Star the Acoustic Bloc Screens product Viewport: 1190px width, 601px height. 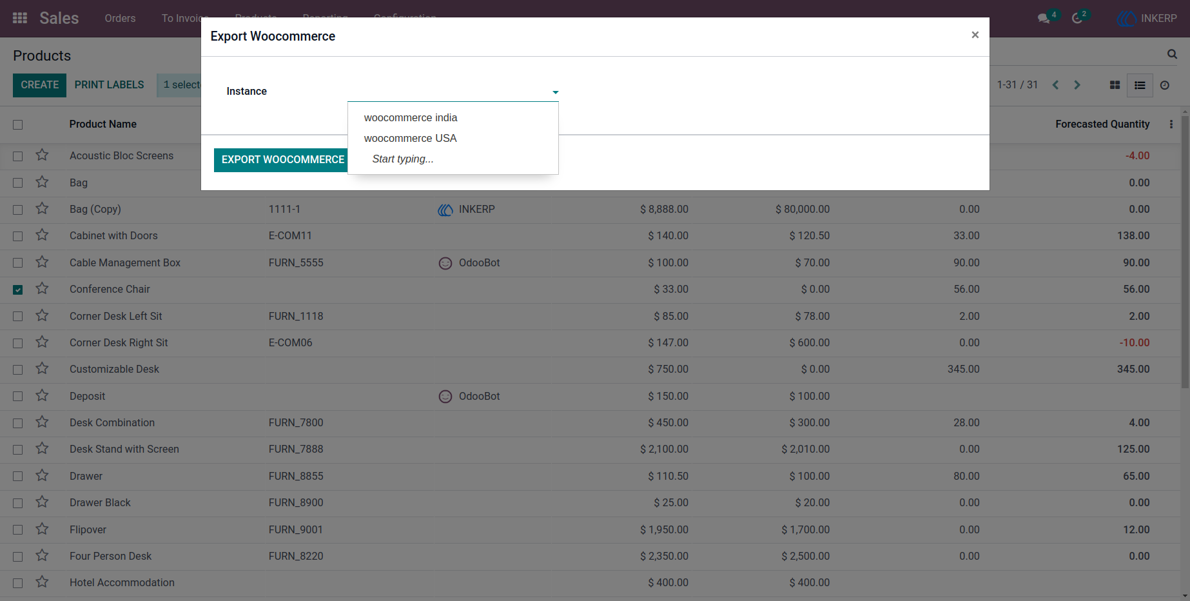pyautogui.click(x=42, y=155)
